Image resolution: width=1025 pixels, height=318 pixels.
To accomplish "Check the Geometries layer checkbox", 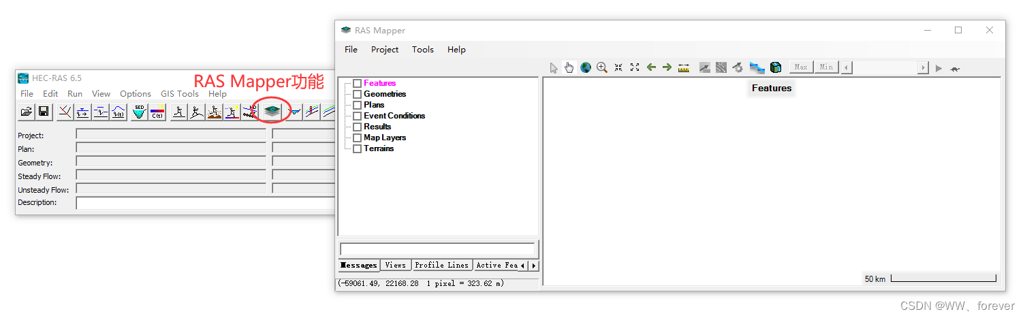I will tap(357, 94).
